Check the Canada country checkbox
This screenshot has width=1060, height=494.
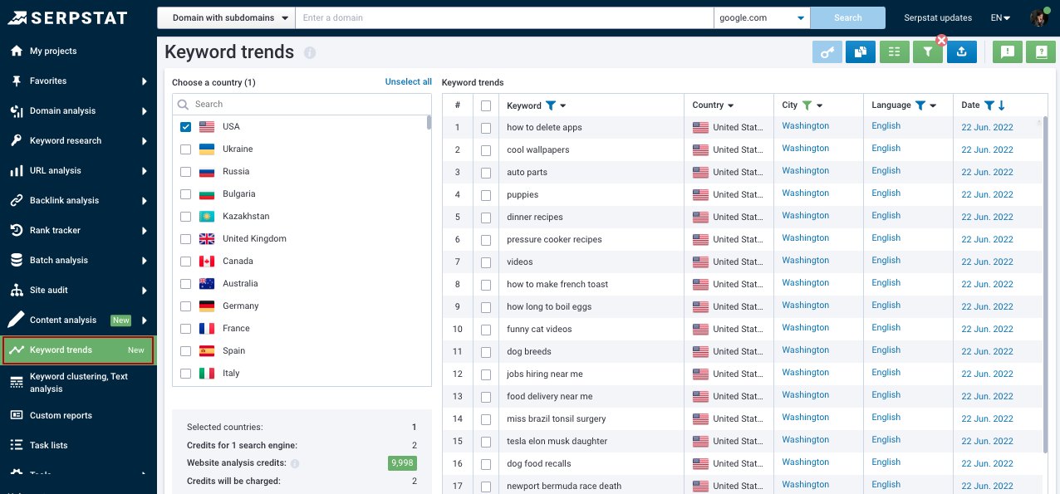click(186, 262)
